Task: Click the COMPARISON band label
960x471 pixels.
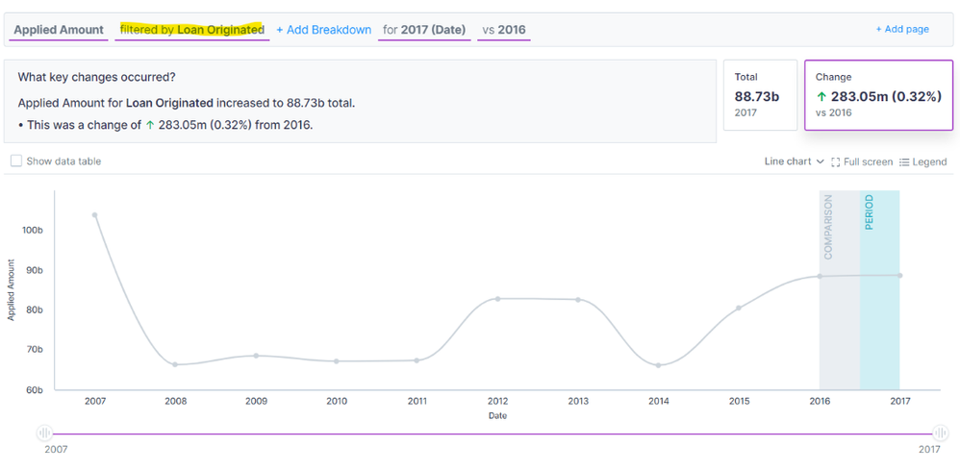Action: (828, 227)
